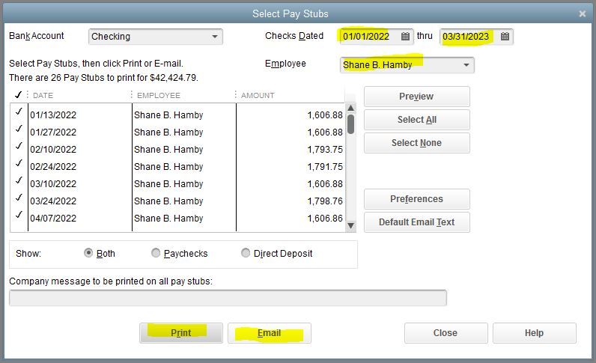Open the Bank Account Checking dropdown

click(x=156, y=37)
